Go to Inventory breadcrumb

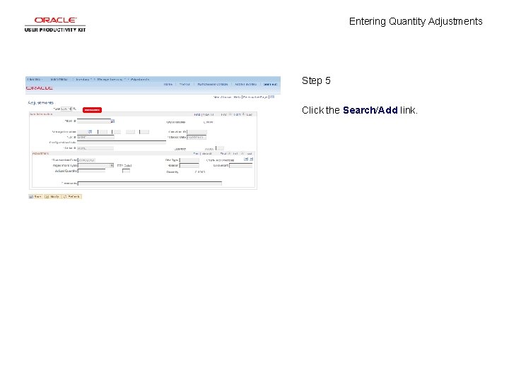tap(82, 79)
